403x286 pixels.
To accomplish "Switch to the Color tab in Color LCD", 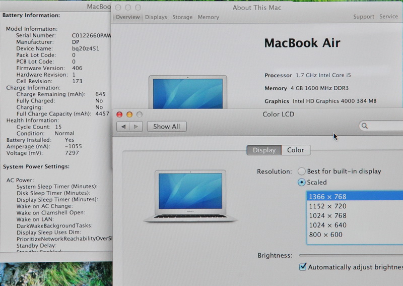I will [x=296, y=150].
